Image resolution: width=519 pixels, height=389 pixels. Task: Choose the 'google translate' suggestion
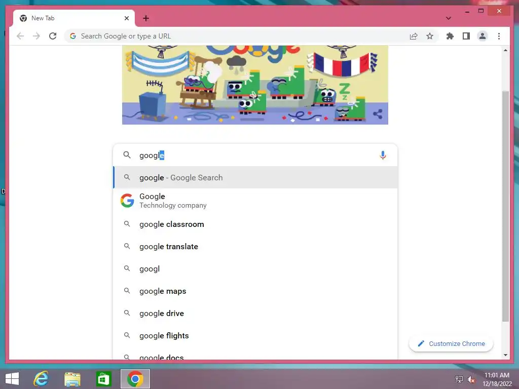tap(255, 247)
